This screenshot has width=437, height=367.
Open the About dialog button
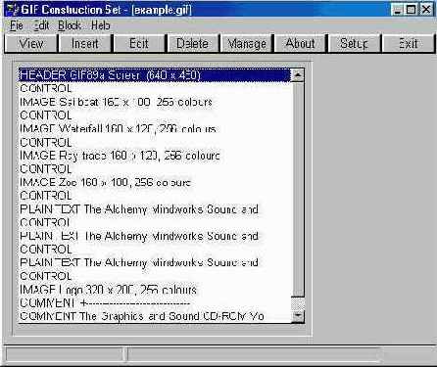pyautogui.click(x=301, y=44)
